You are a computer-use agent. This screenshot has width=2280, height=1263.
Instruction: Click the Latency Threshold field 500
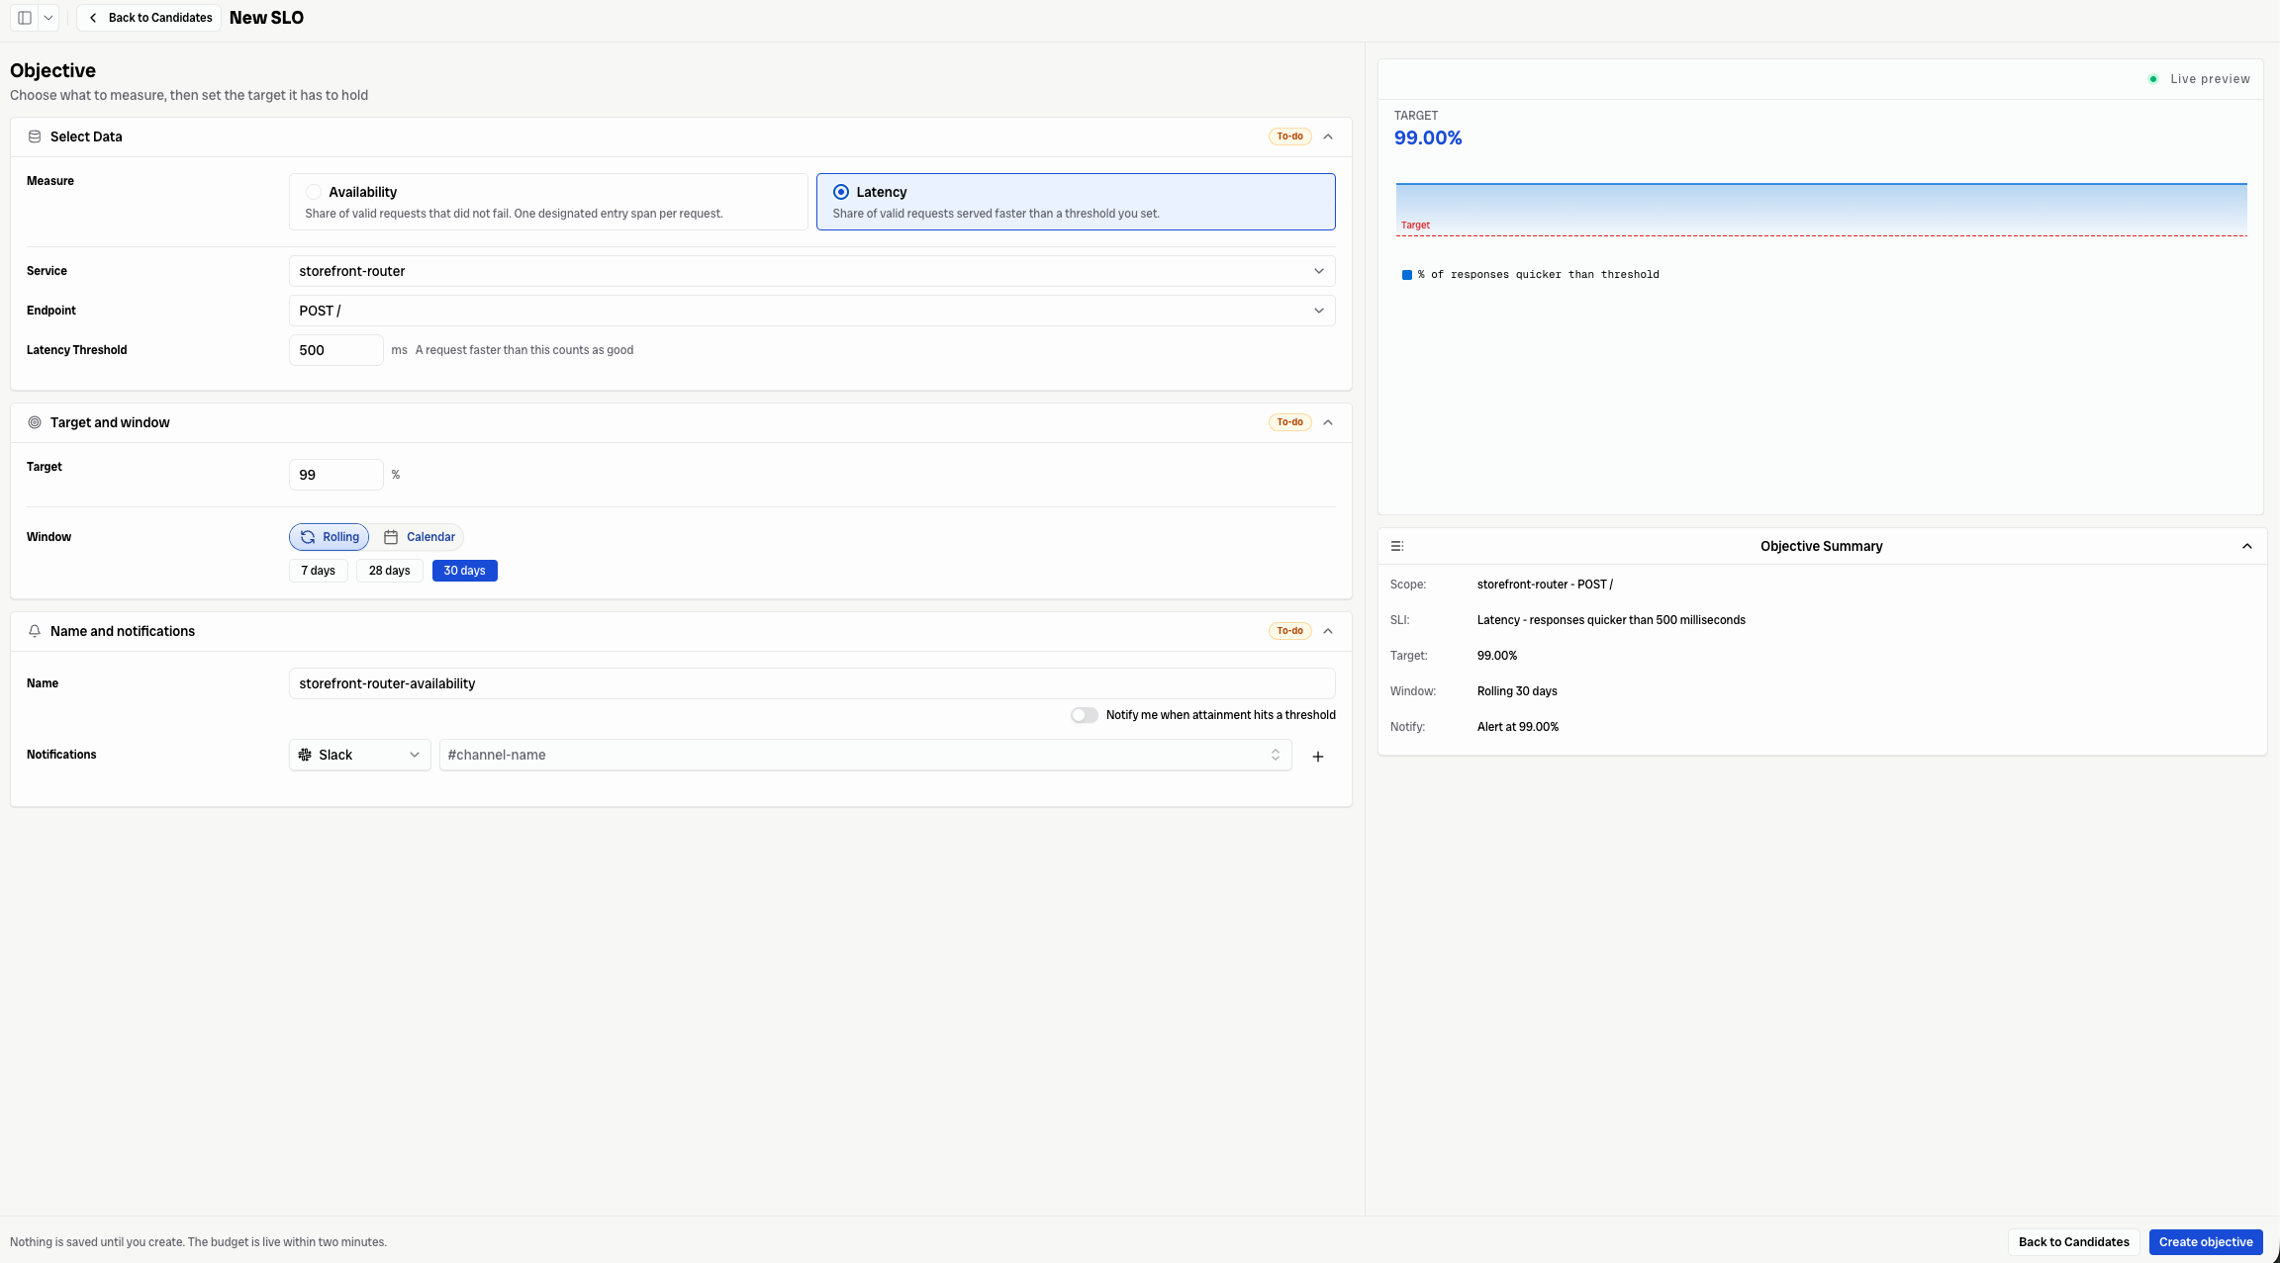tap(336, 350)
